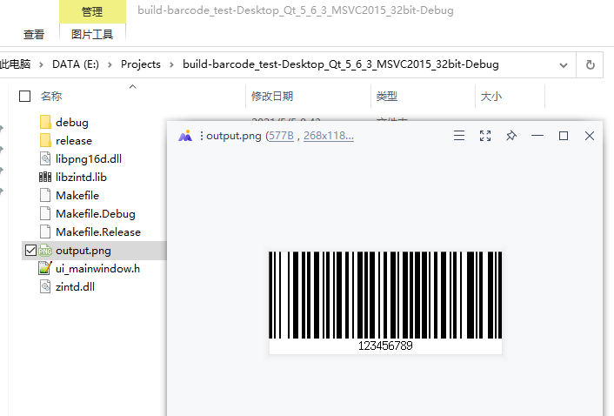This screenshot has width=614, height=416.
Task: Expand the chevron after DATA (E:) in path
Action: [110, 64]
